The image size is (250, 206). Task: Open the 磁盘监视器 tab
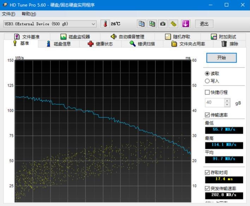pyautogui.click(x=75, y=36)
